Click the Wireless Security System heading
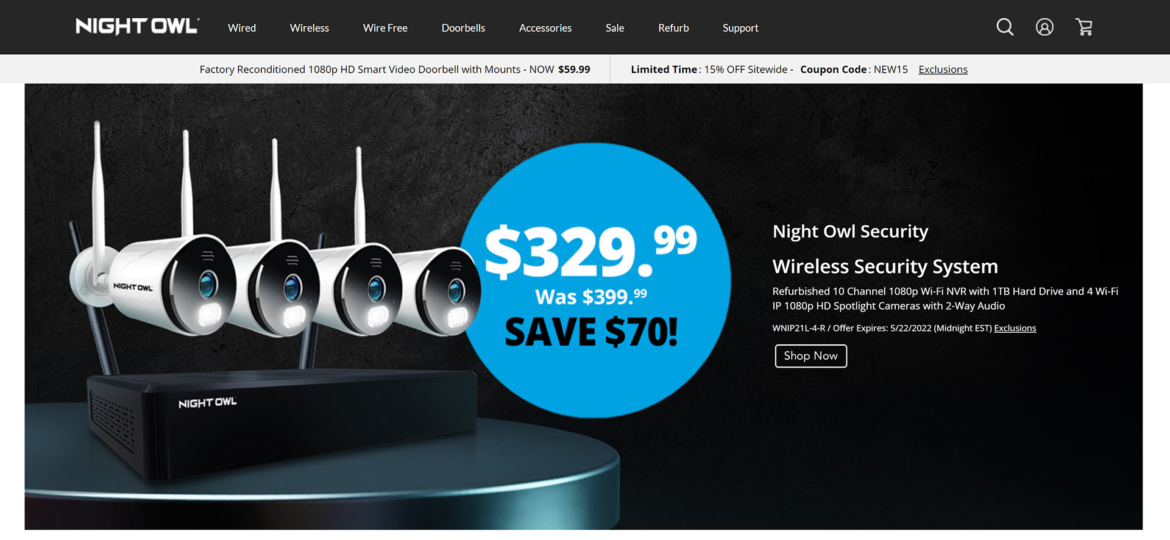 [885, 266]
